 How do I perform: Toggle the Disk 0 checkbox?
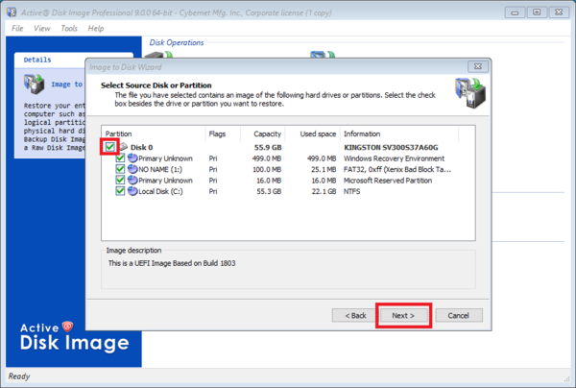(109, 147)
